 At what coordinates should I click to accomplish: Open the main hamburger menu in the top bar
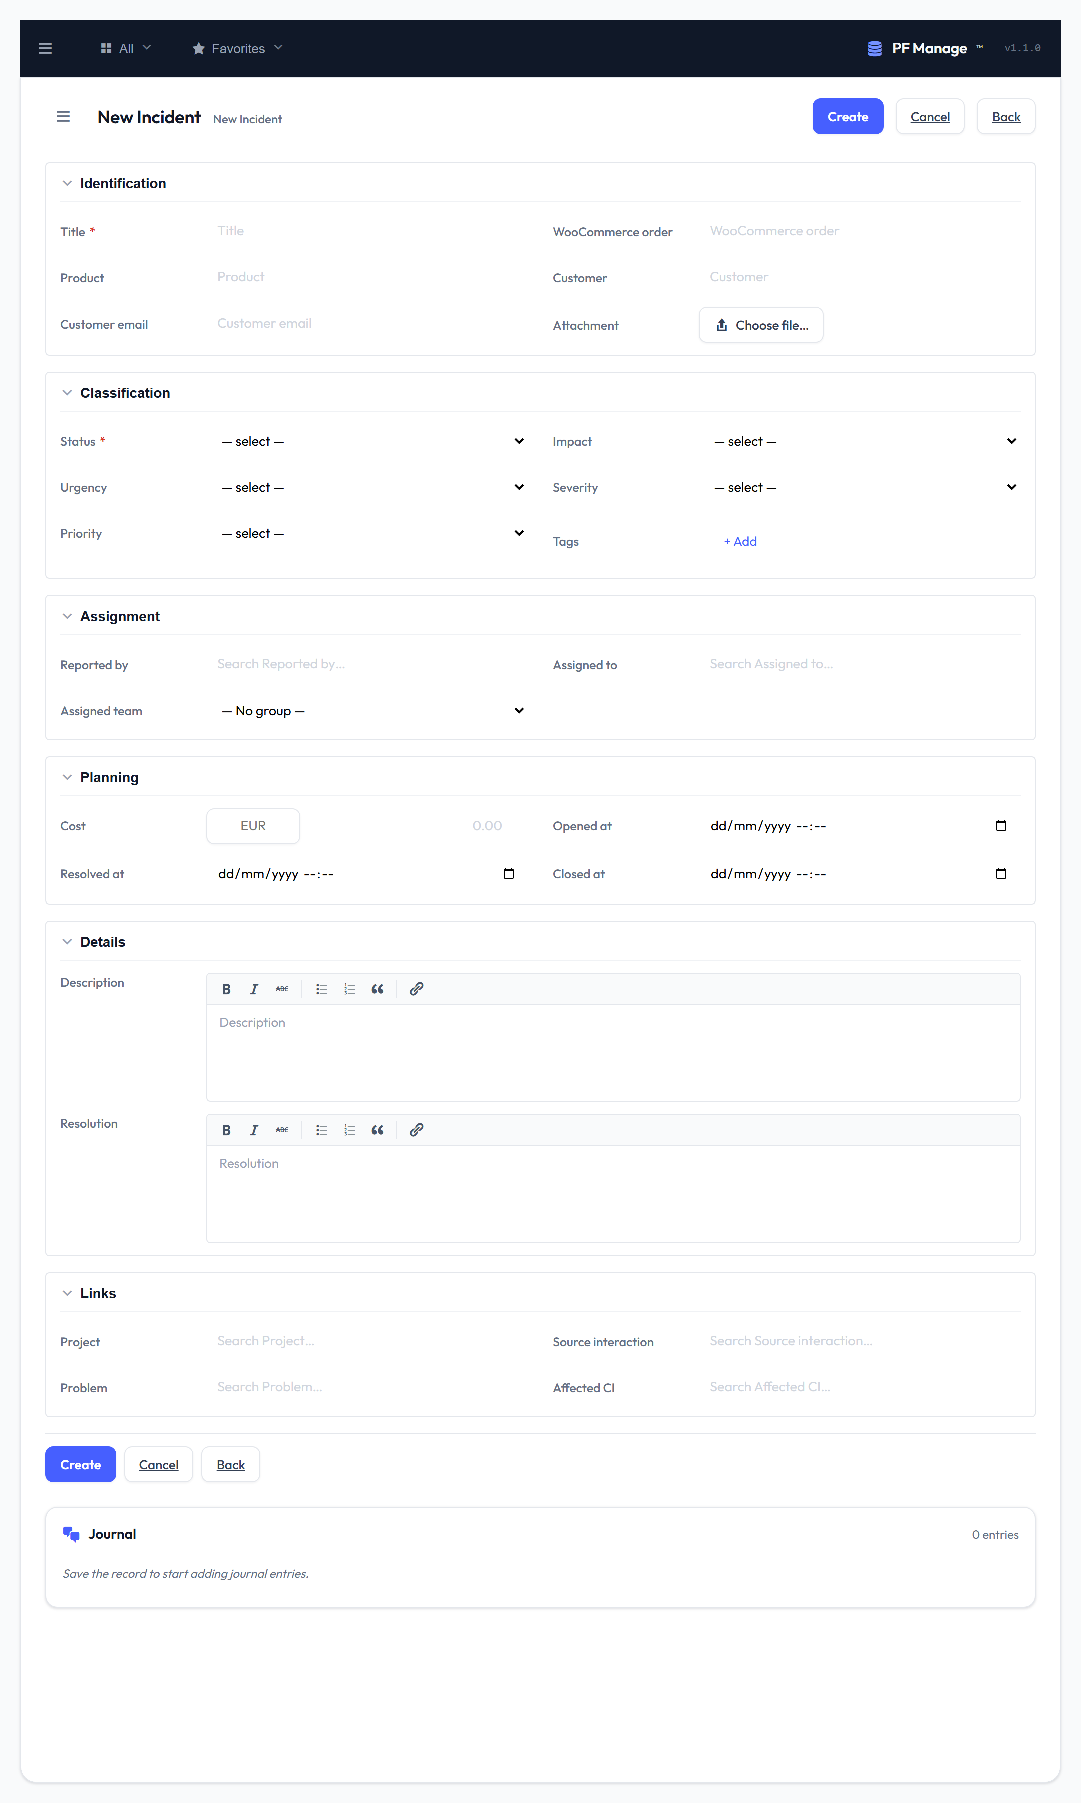45,48
